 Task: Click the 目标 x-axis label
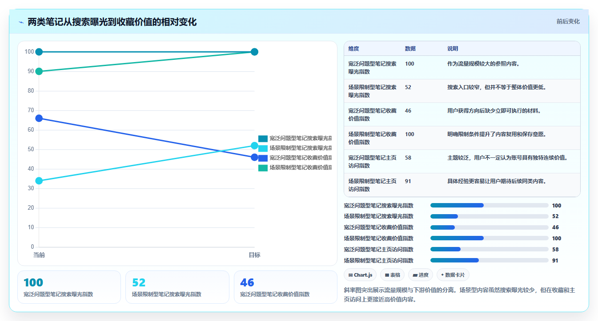point(254,255)
